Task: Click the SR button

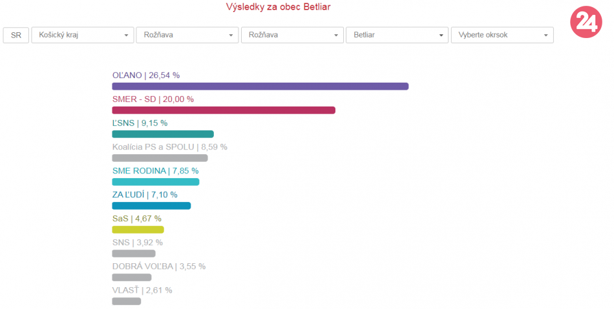Action: (16, 35)
